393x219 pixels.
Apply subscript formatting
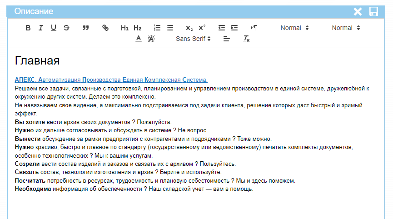coord(189,28)
